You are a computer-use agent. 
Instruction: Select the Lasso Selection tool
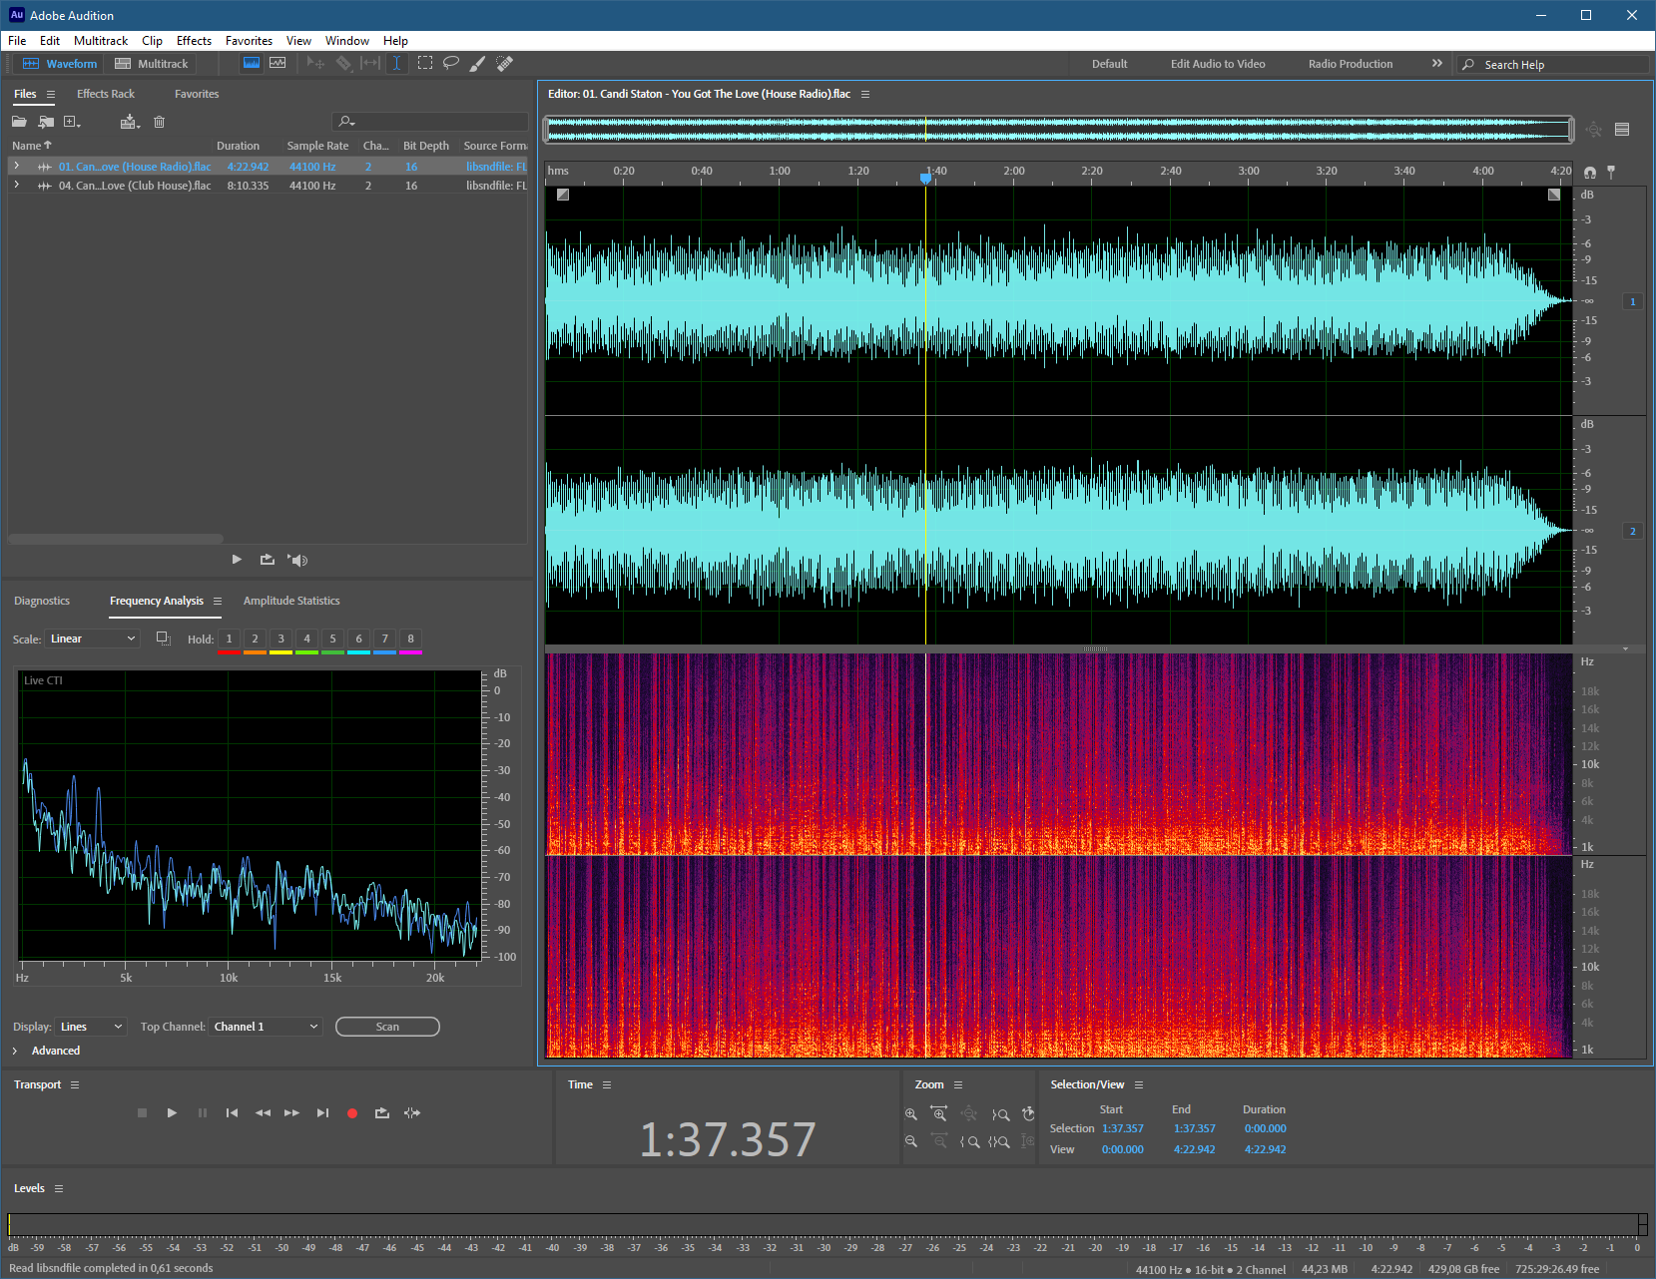tap(451, 63)
